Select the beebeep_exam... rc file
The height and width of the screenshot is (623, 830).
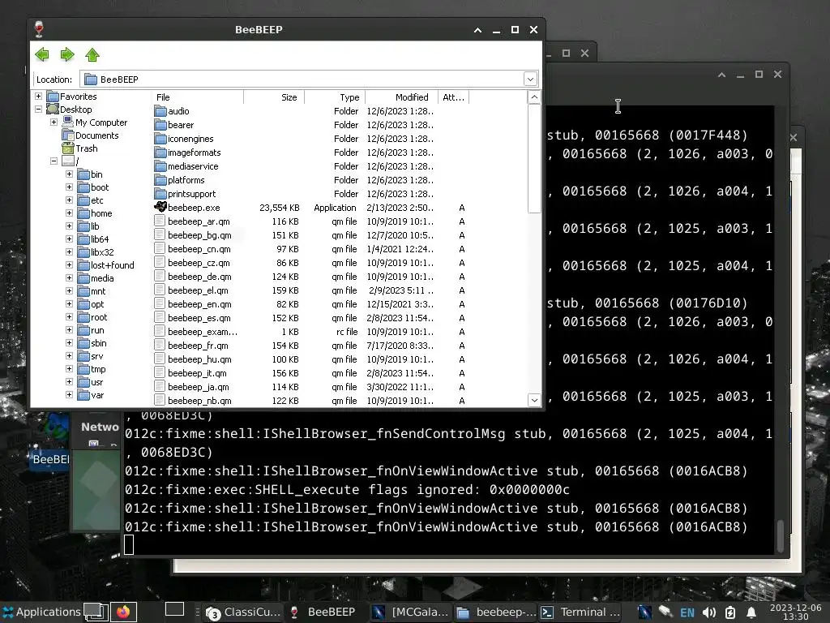click(203, 332)
